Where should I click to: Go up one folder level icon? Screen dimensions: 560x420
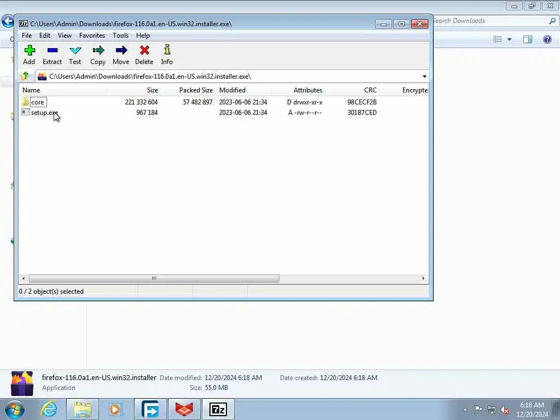(x=25, y=76)
